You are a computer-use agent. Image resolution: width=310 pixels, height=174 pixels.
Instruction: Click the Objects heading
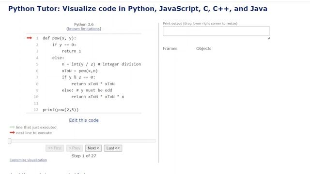(204, 48)
